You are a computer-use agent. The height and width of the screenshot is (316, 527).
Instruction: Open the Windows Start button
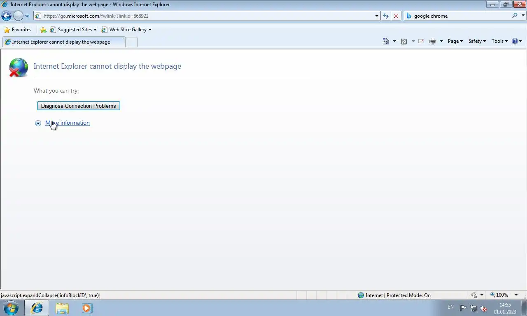tap(11, 308)
